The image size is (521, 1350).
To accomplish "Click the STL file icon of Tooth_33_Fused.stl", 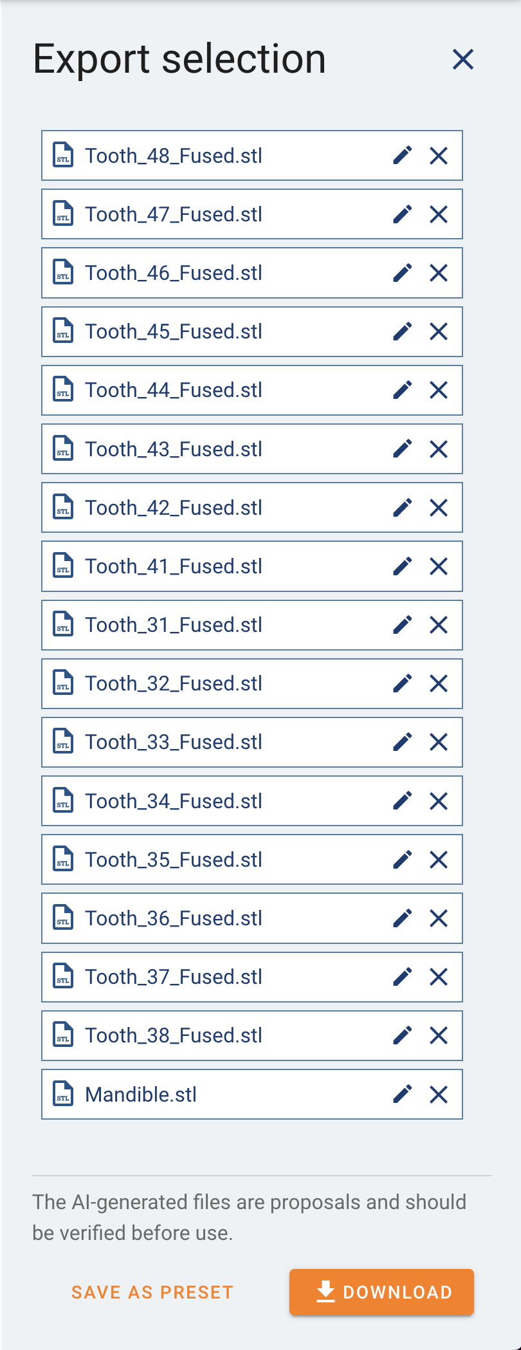I will point(63,742).
